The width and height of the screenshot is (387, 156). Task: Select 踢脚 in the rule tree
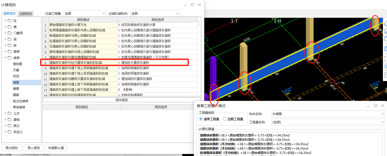click(16, 95)
